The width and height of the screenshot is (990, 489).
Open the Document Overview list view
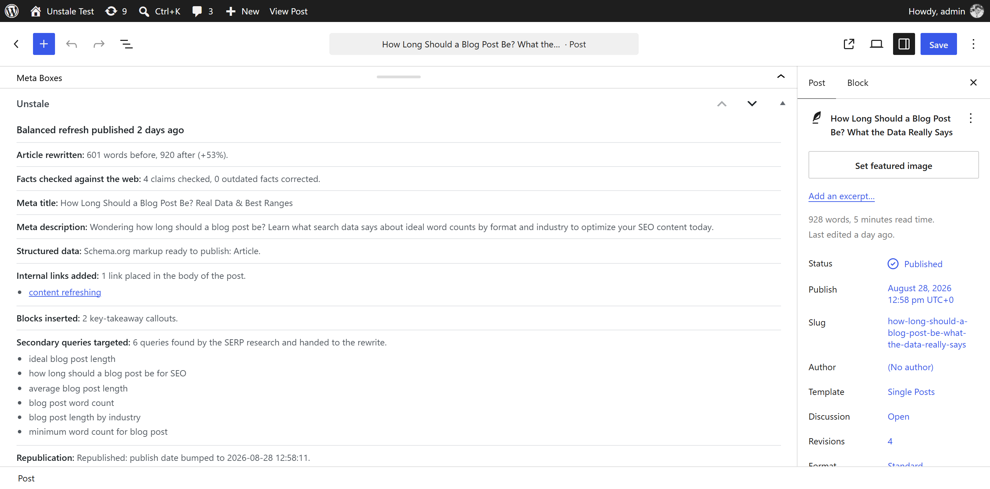[x=126, y=44]
